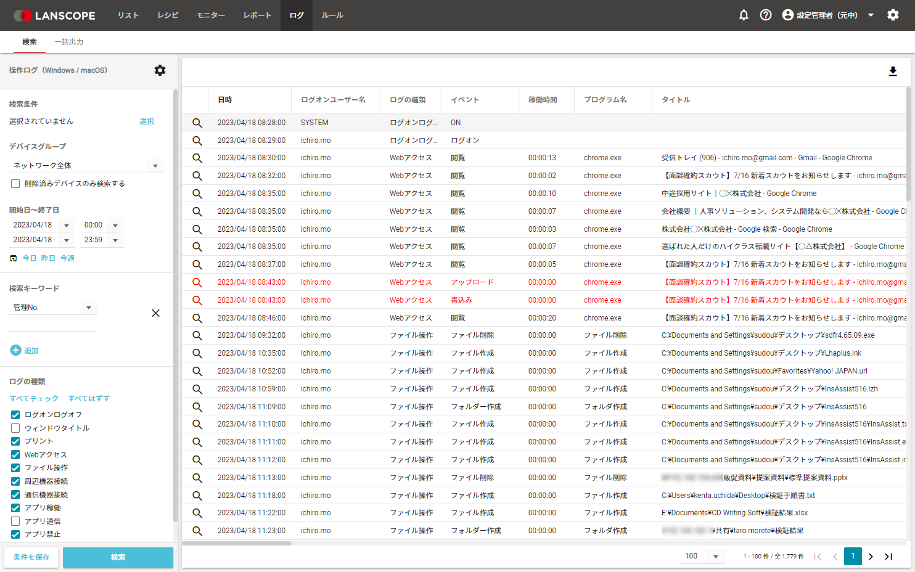The height and width of the screenshot is (572, 915).
Task: Click すべてチェック link
Action: (34, 399)
